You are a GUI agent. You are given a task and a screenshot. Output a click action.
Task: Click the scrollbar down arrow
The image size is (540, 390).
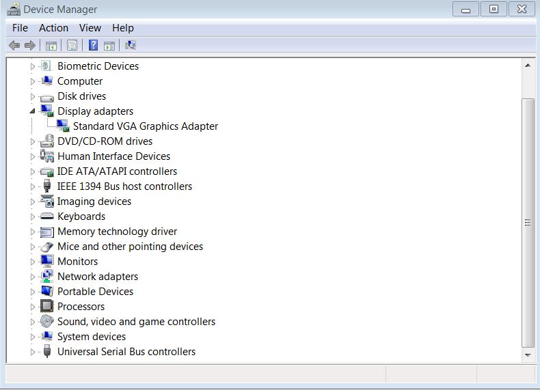(528, 354)
